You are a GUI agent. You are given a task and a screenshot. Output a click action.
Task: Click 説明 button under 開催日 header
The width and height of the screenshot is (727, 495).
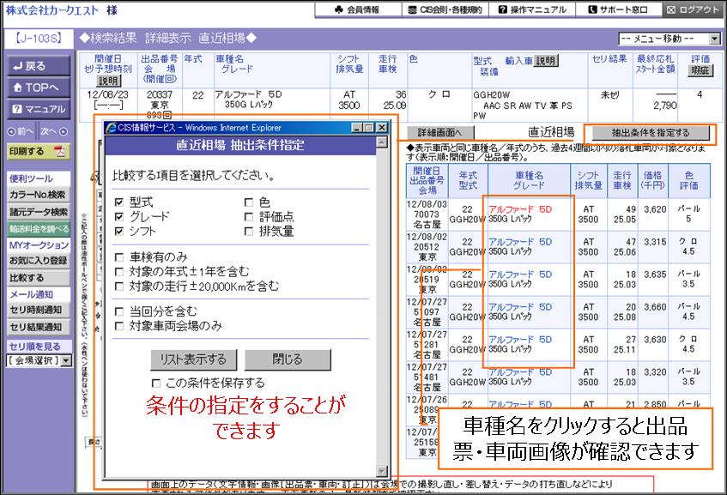[109, 81]
